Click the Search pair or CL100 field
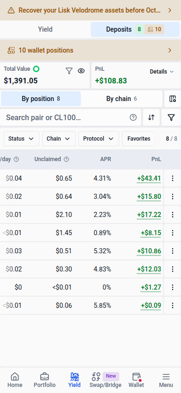This screenshot has width=181, height=393. coord(71,117)
